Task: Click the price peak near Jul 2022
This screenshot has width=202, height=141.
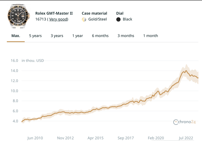Action: click(184, 71)
